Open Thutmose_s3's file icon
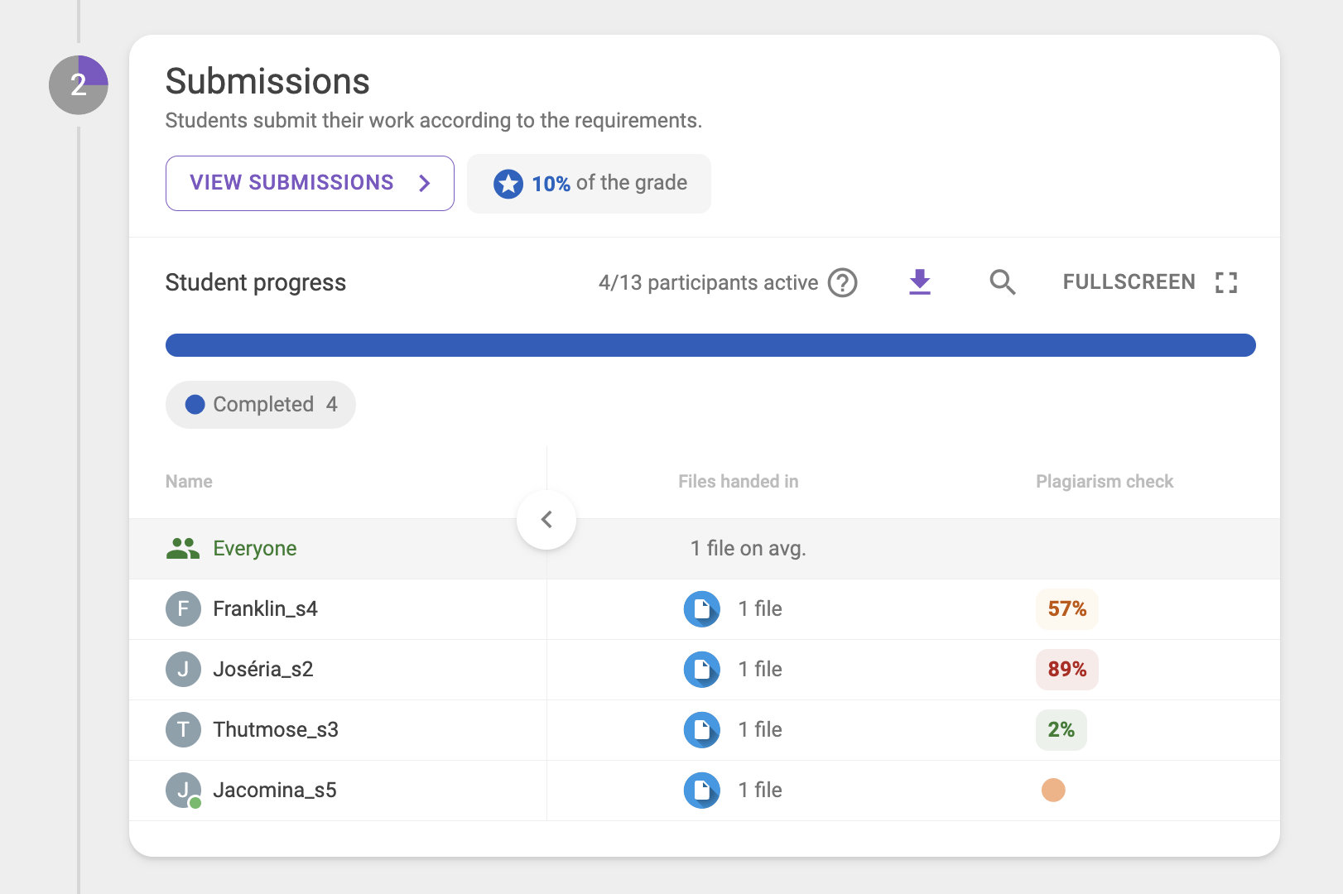1343x894 pixels. coord(701,730)
